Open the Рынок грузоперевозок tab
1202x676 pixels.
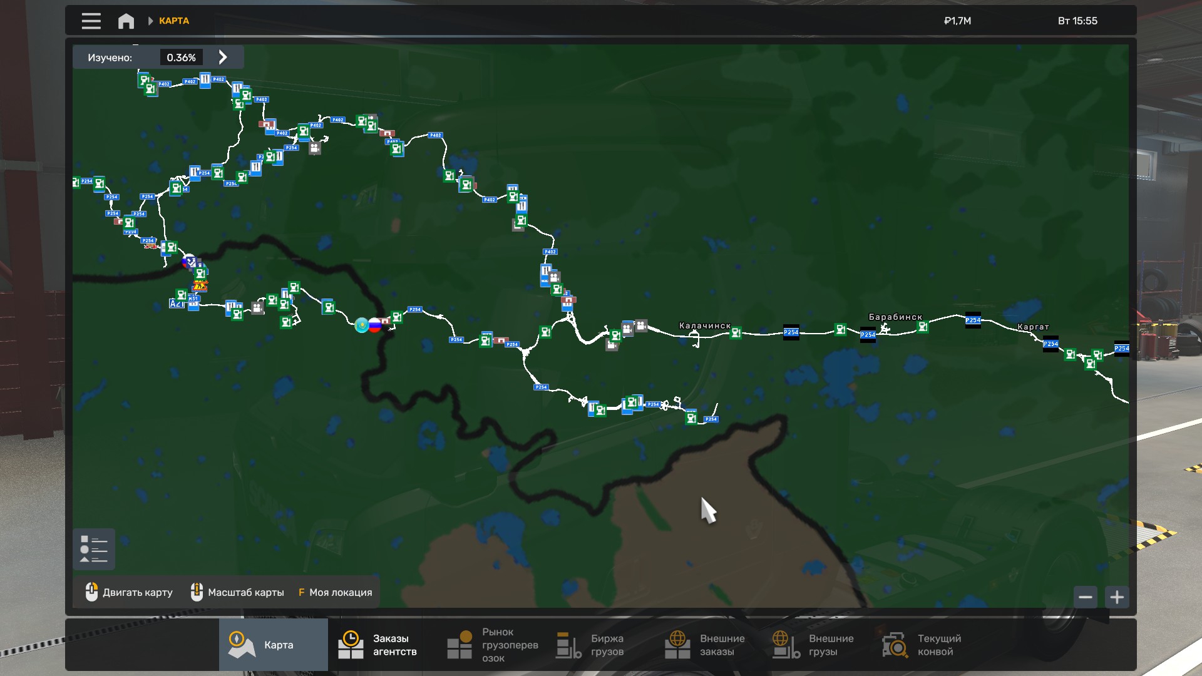491,645
